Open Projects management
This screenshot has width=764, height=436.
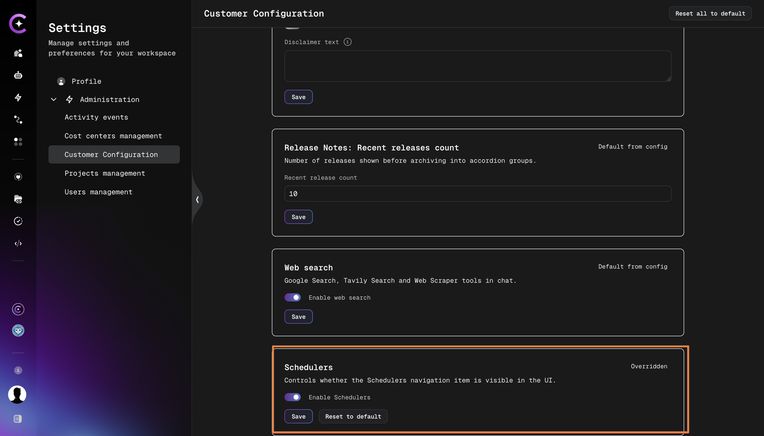tap(105, 173)
